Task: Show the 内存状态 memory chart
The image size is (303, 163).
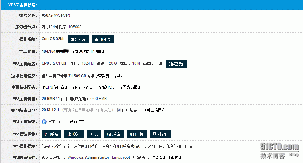Action: (x=82, y=87)
